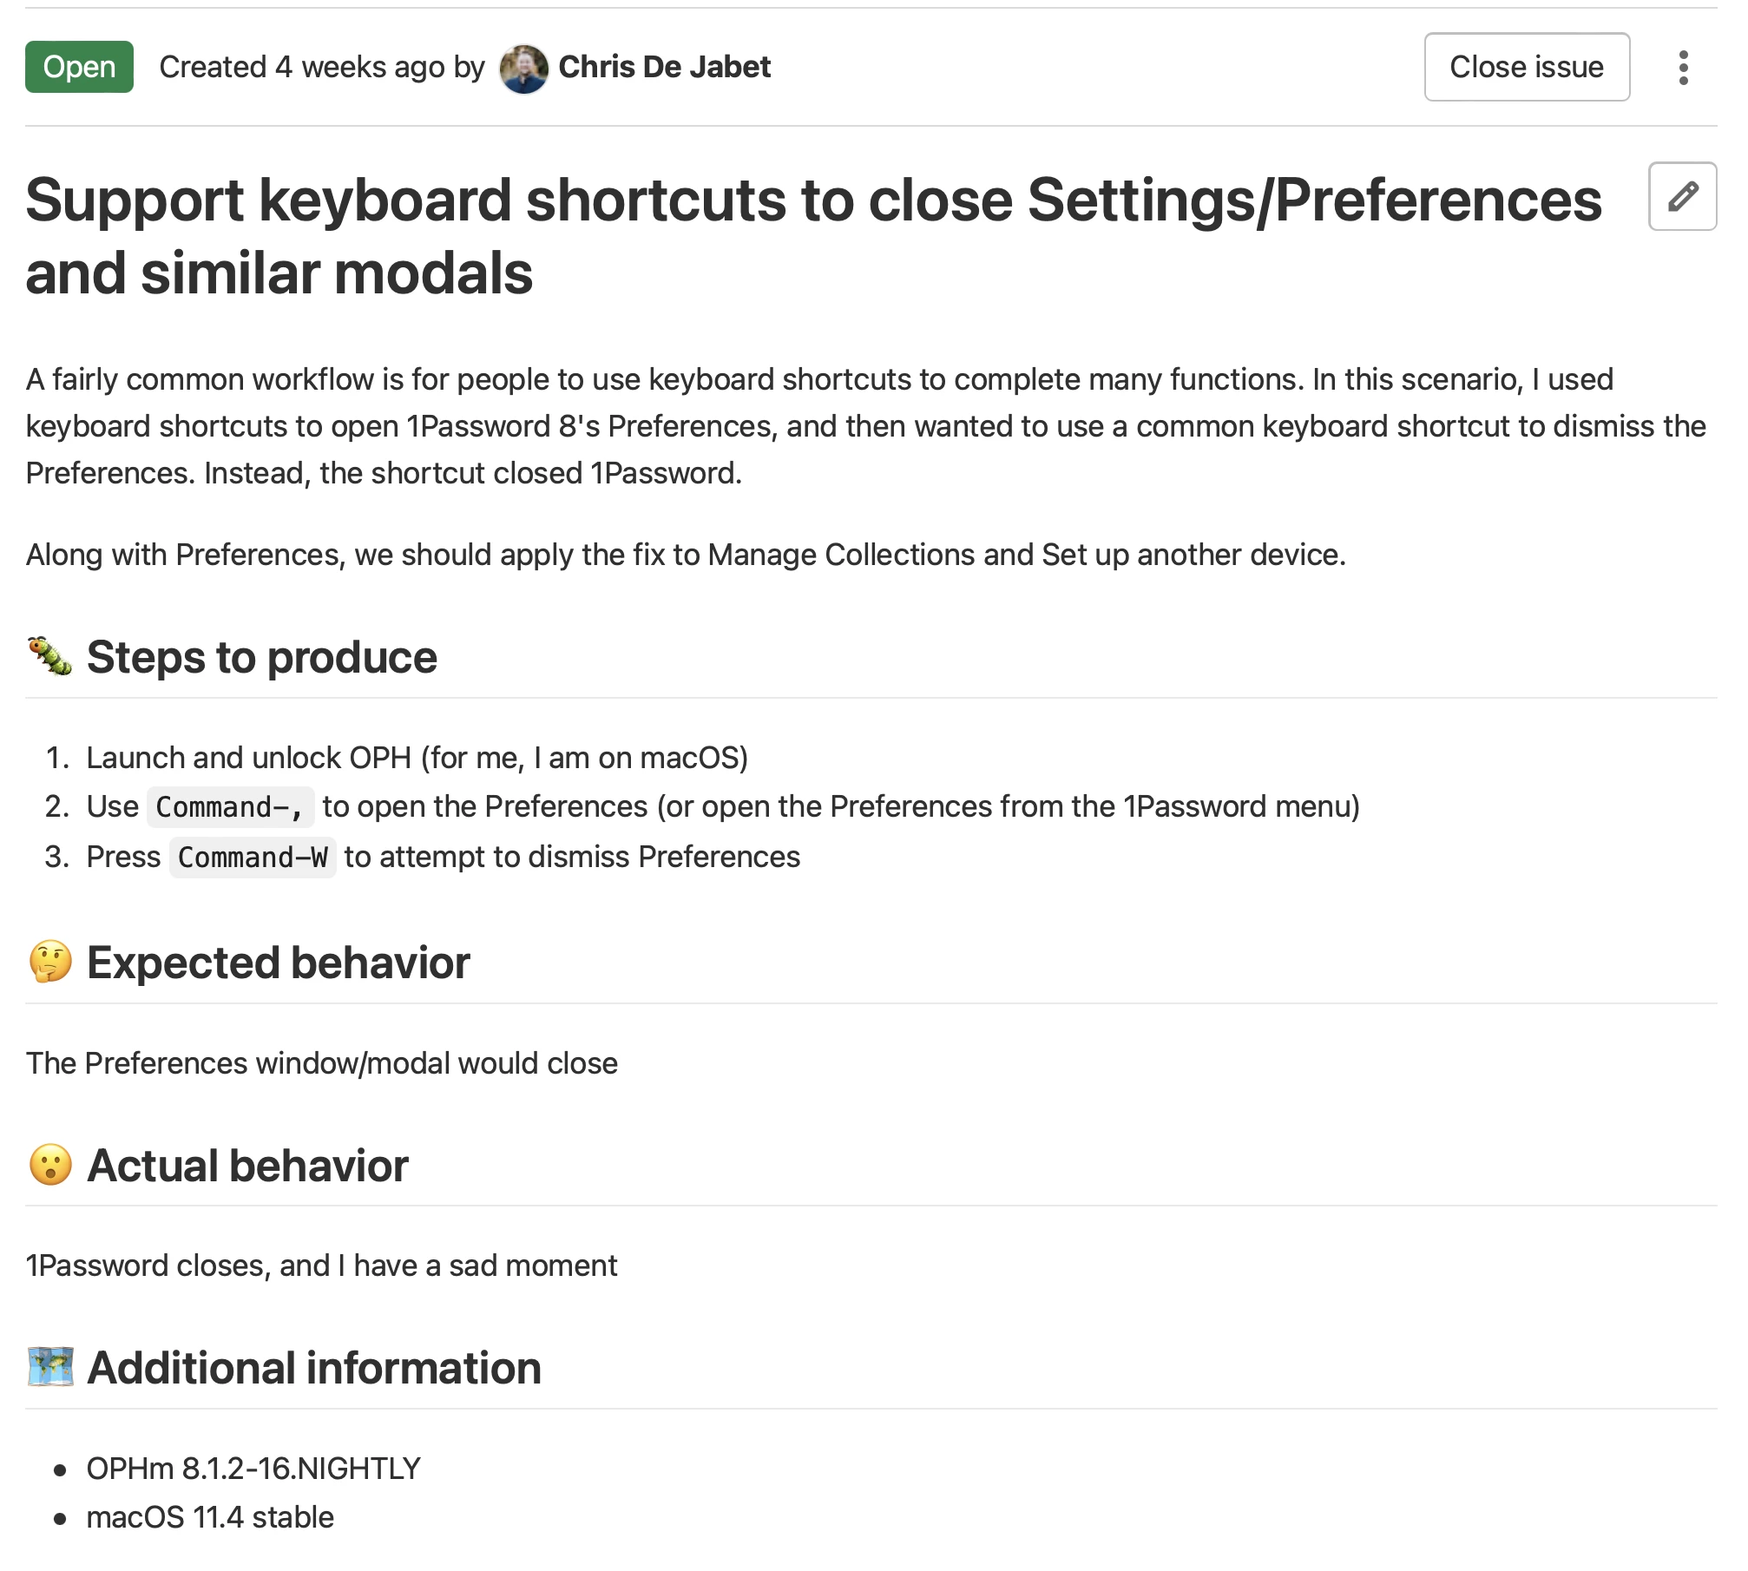
Task: Click the green Open status badge
Action: point(79,67)
